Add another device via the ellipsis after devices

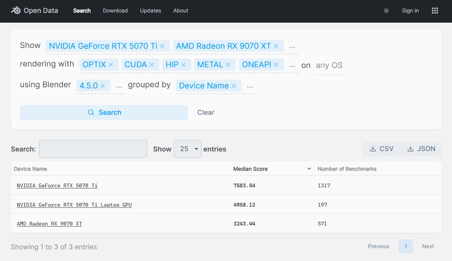[292, 46]
